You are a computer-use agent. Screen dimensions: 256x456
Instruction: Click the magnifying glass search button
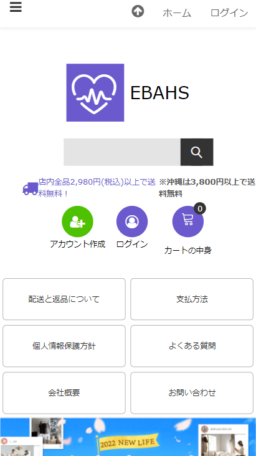(x=197, y=152)
